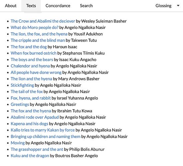Open All people have done wrong
The image size is (183, 166).
point(36,72)
